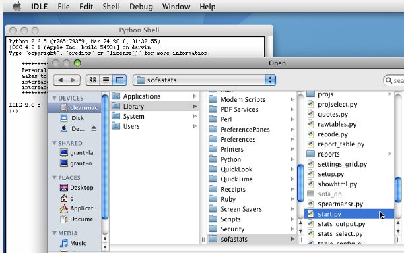Switch to icon view in Open dialog

tap(92, 80)
